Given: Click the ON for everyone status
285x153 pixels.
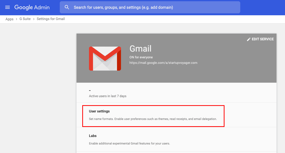Looking at the screenshot, I should tap(141, 57).
